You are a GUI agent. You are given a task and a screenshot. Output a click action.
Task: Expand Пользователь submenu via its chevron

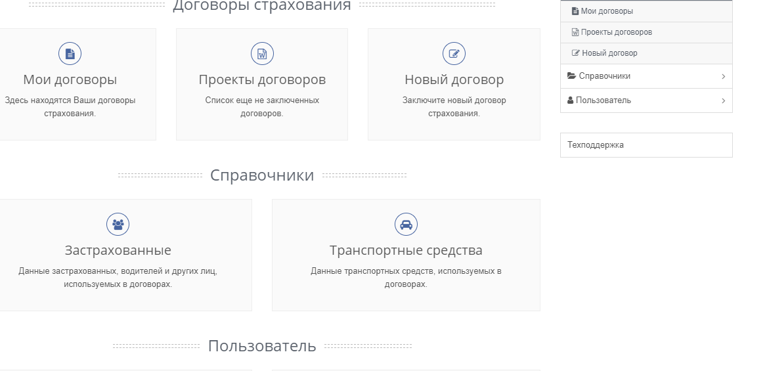tap(724, 101)
